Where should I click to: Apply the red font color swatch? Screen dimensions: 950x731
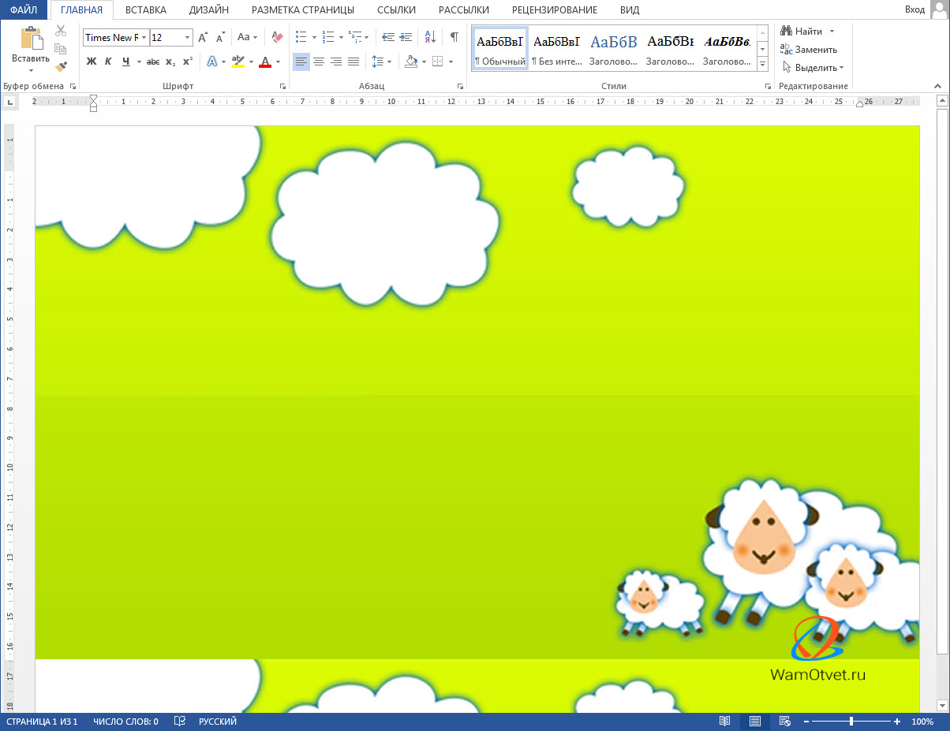point(265,62)
